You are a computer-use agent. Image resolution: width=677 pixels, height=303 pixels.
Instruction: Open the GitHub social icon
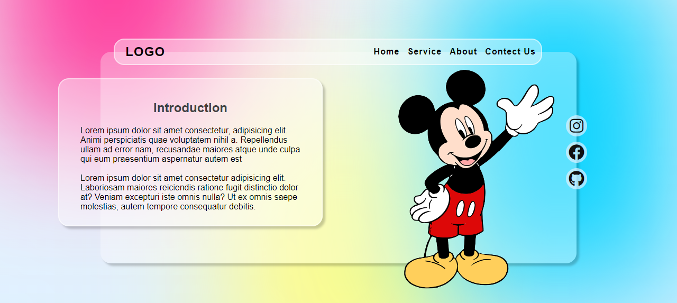click(x=577, y=179)
